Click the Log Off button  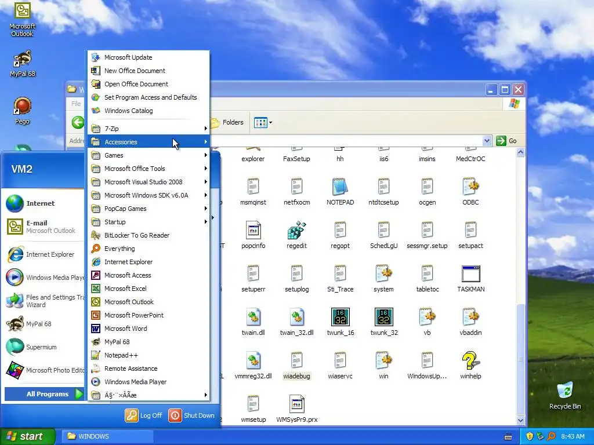[144, 415]
